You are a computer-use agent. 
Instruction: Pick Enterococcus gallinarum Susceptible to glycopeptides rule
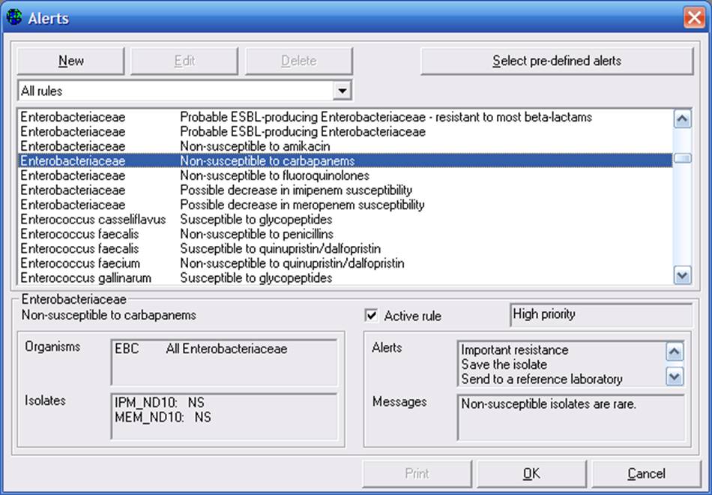[256, 277]
